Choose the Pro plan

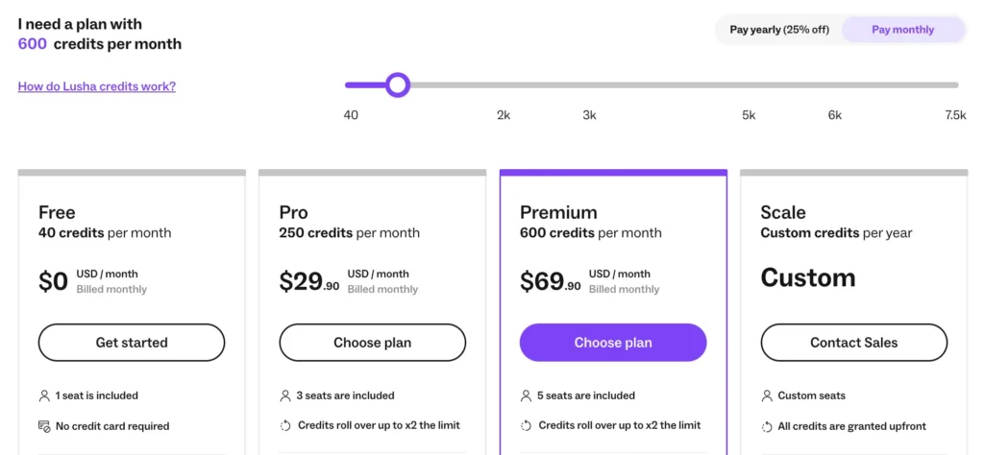[372, 343]
